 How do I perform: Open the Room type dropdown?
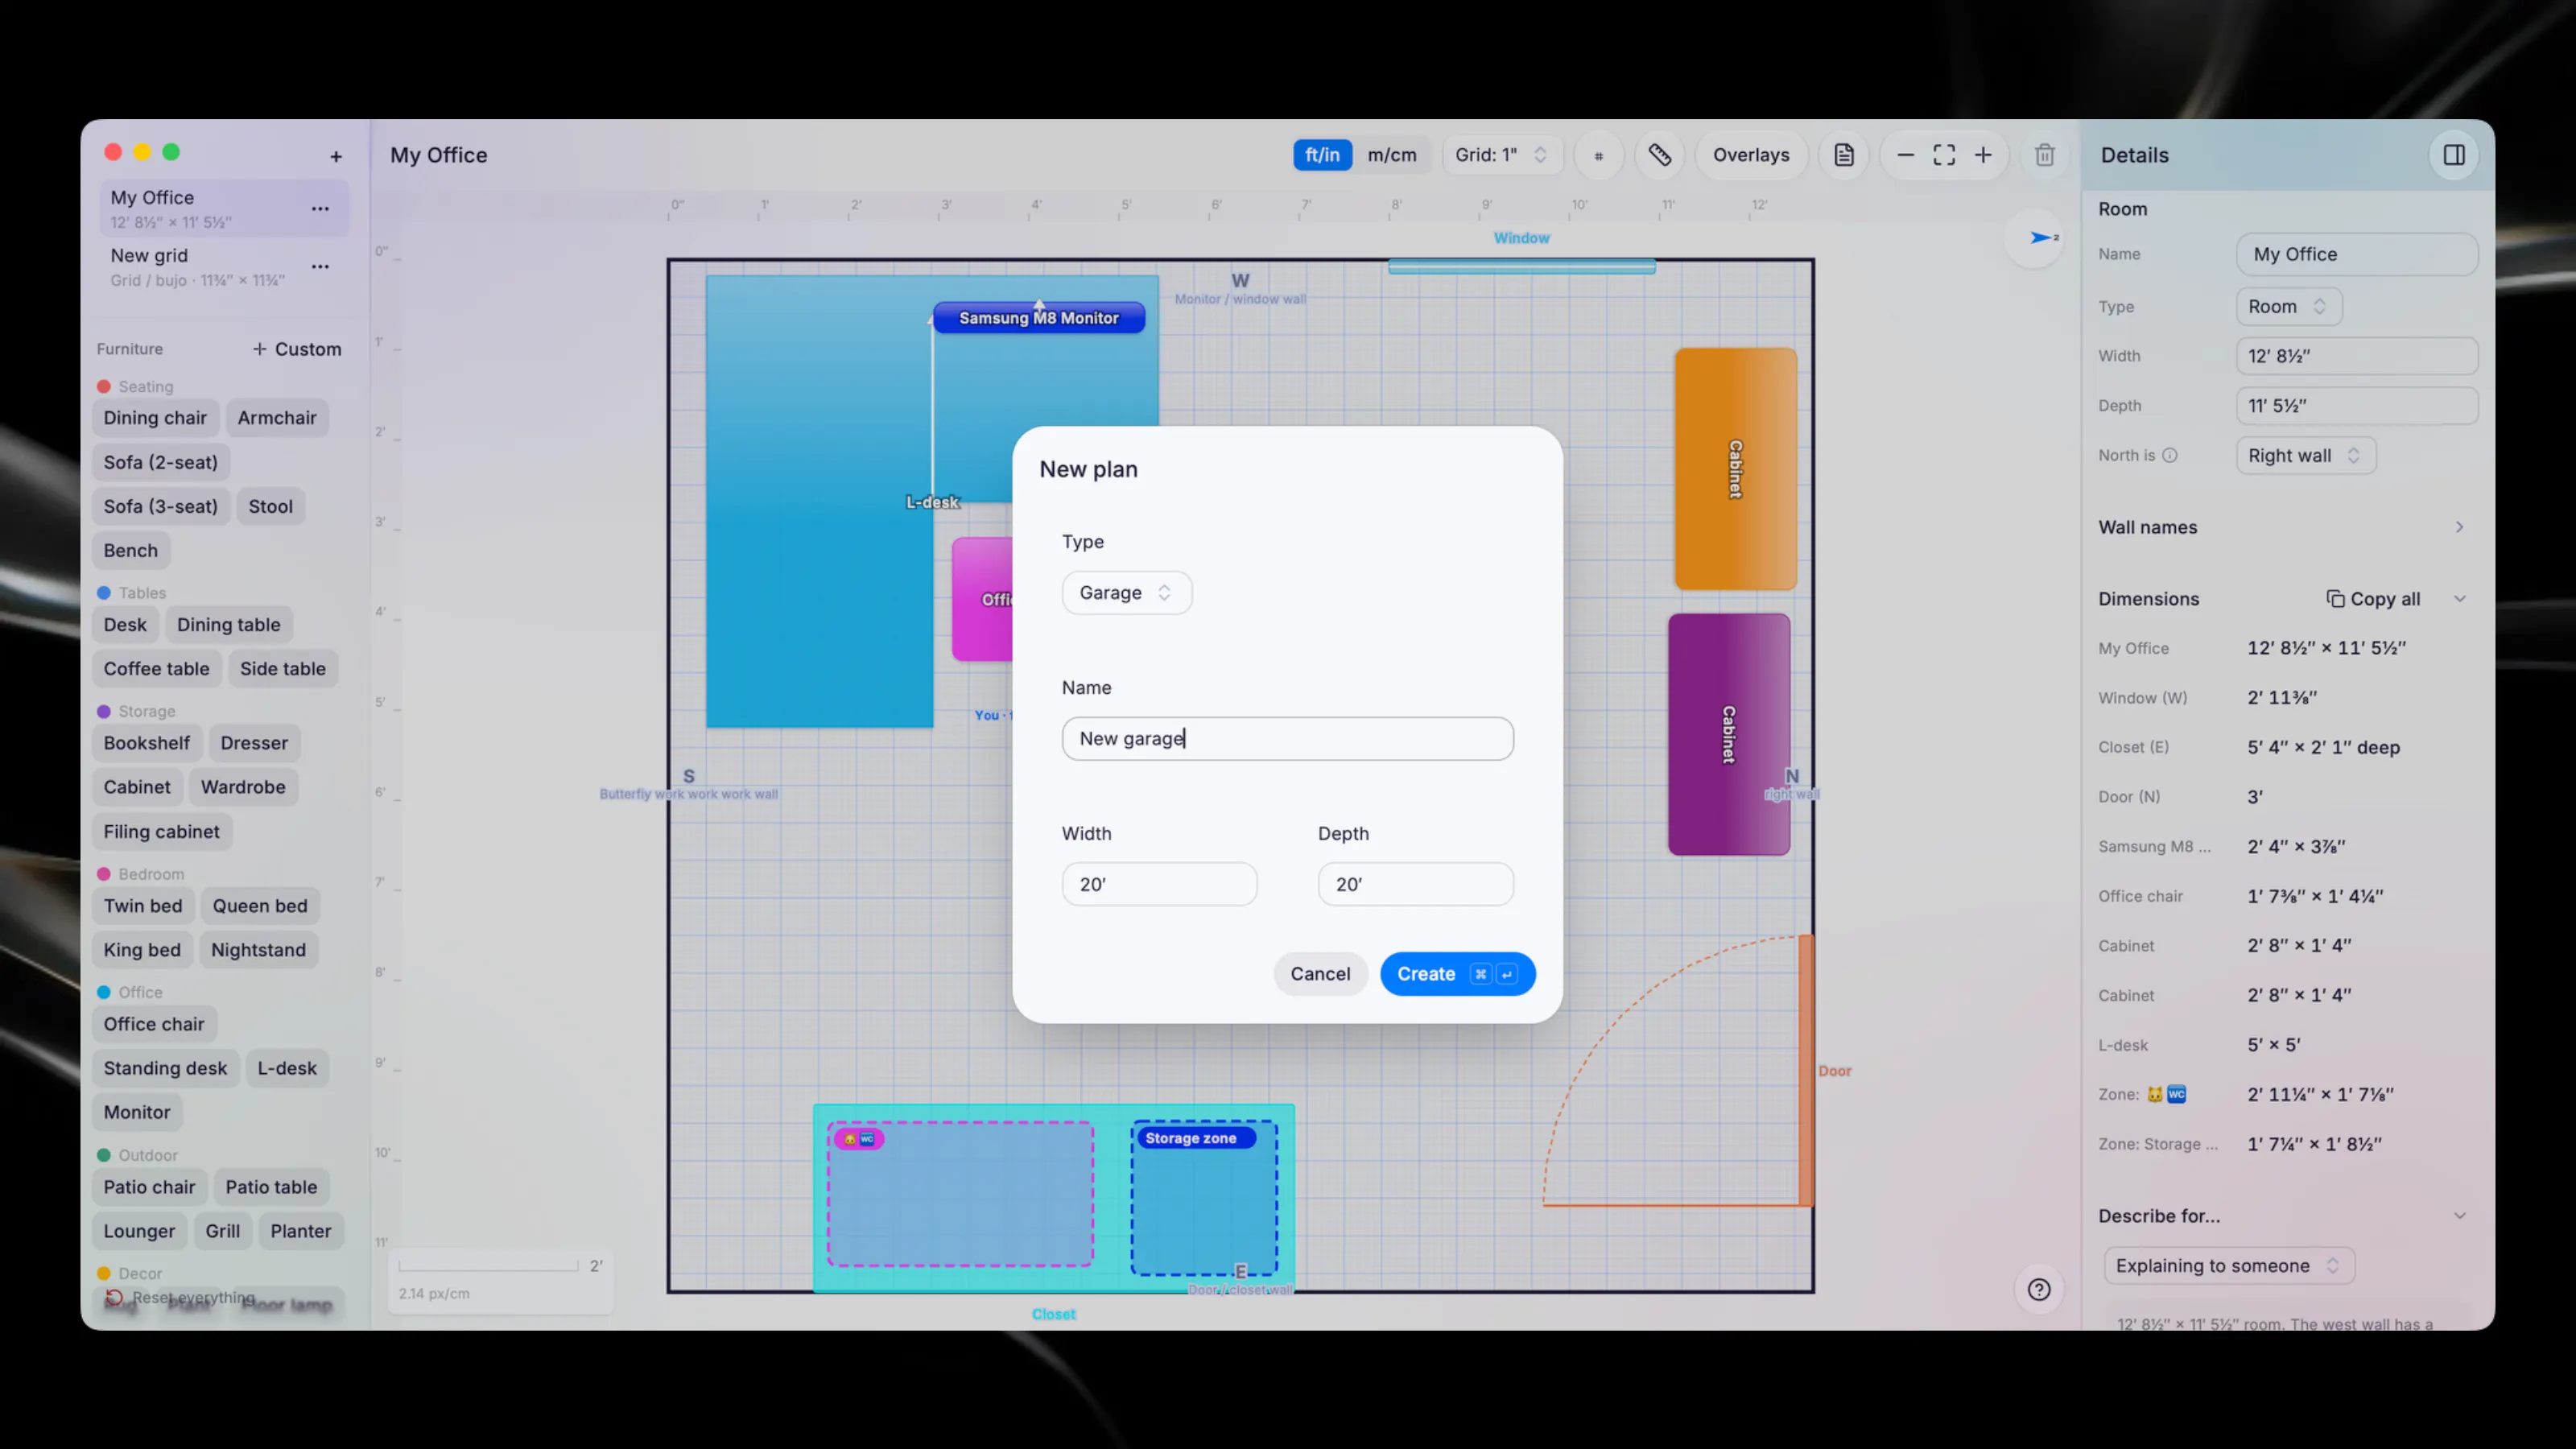2288,307
